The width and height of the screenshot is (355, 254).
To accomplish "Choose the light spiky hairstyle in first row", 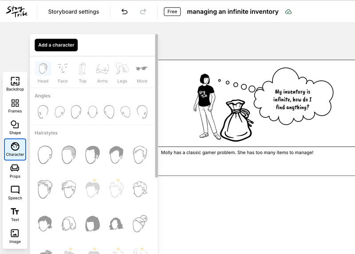I will click(x=140, y=155).
